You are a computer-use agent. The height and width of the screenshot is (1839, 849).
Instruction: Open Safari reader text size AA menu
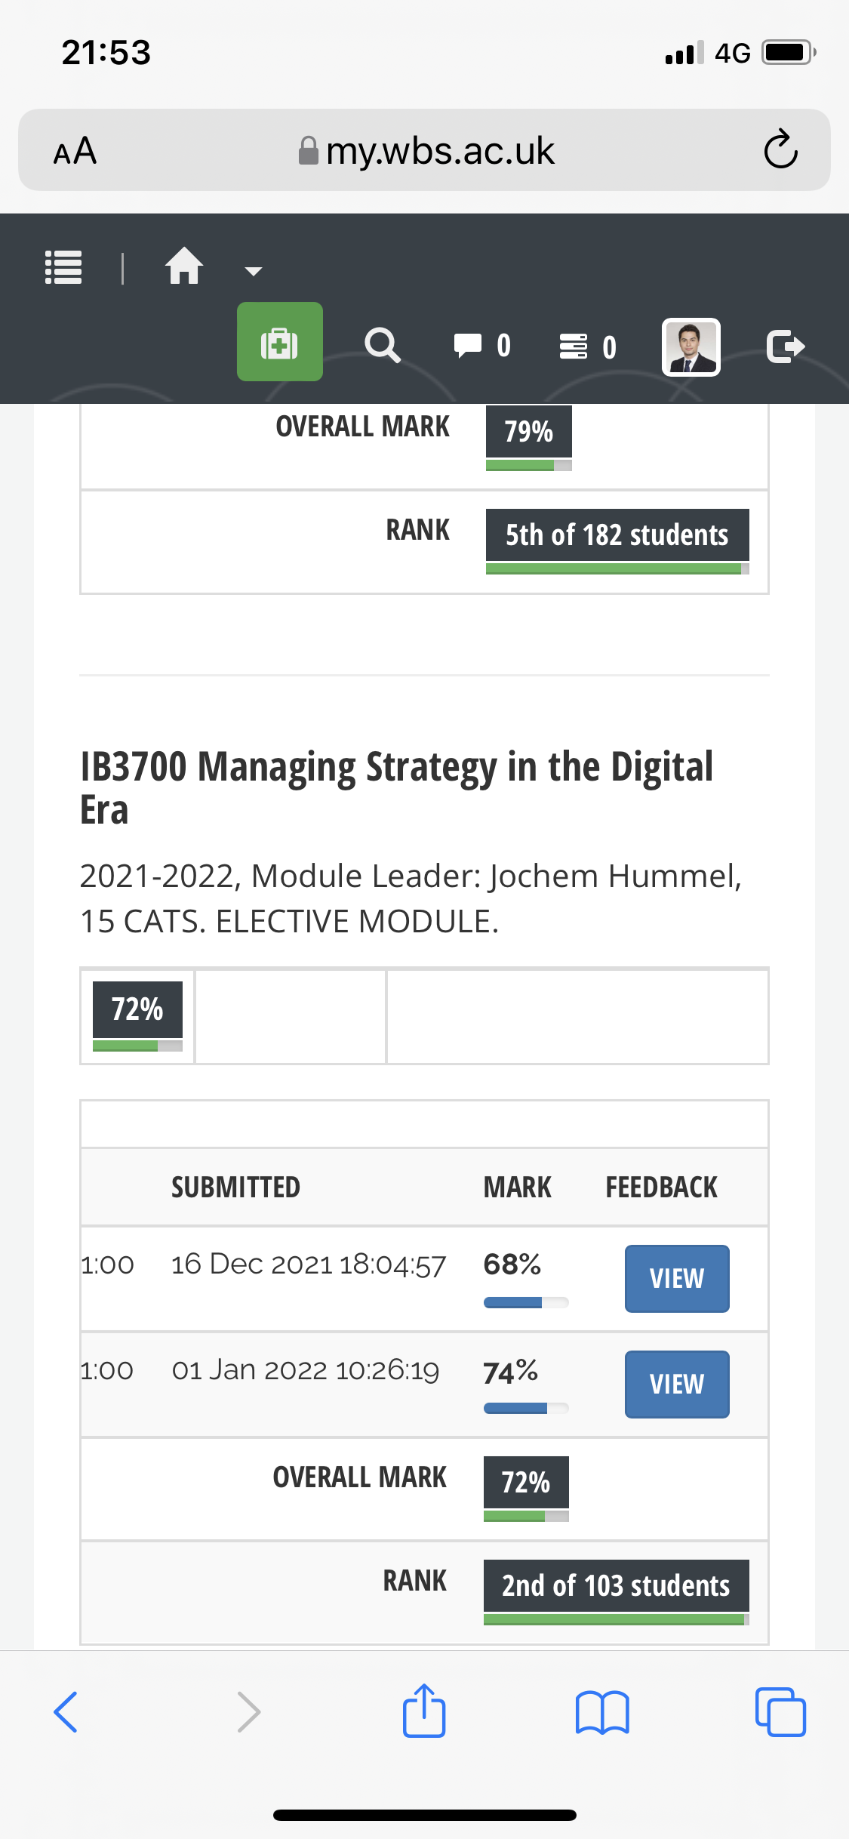(x=75, y=150)
